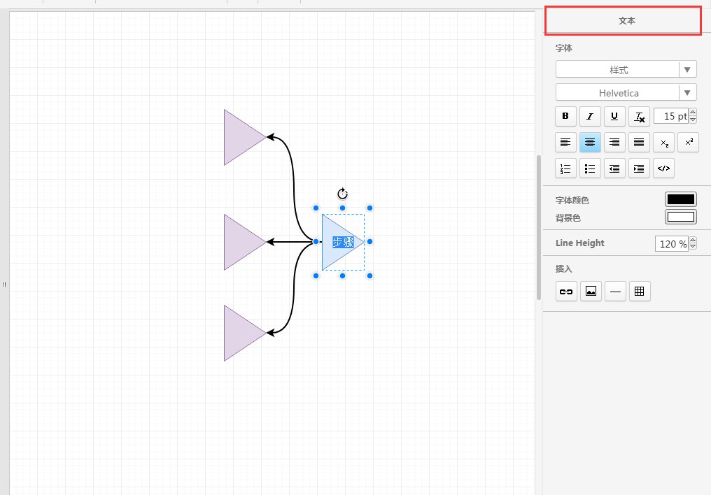This screenshot has width=711, height=495.
Task: Insert a table
Action: coord(638,292)
